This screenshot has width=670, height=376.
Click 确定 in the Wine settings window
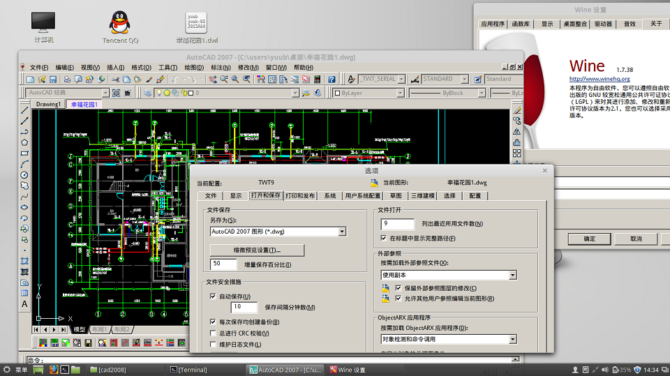590,239
